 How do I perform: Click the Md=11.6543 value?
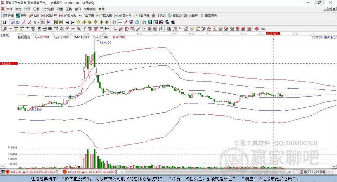click(x=81, y=37)
